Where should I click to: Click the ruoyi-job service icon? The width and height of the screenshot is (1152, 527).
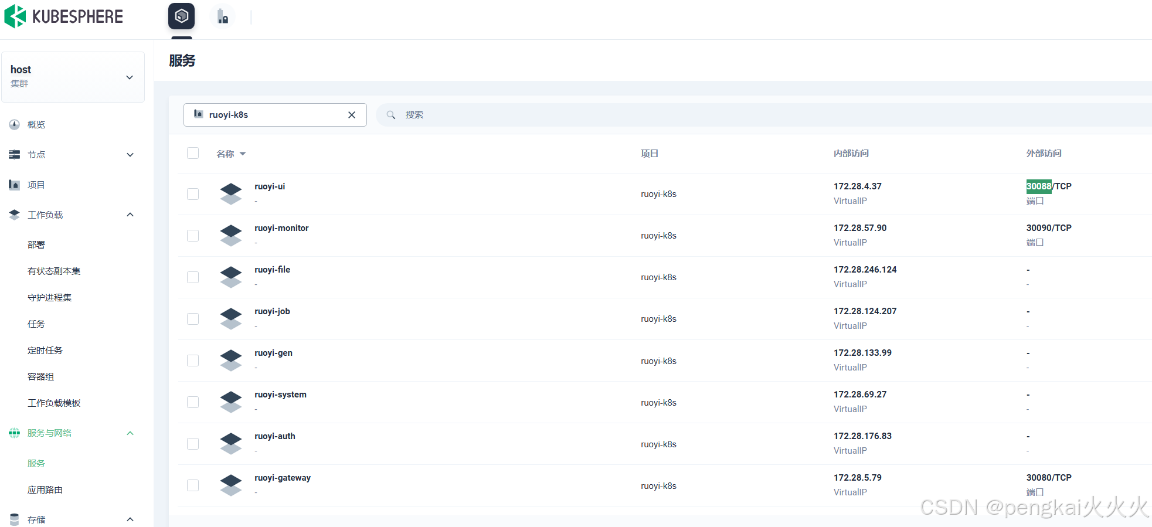(231, 318)
